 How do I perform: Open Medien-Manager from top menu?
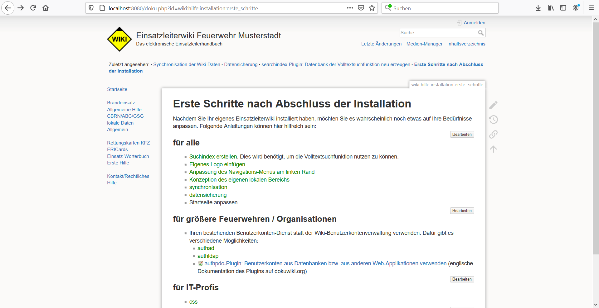click(424, 44)
